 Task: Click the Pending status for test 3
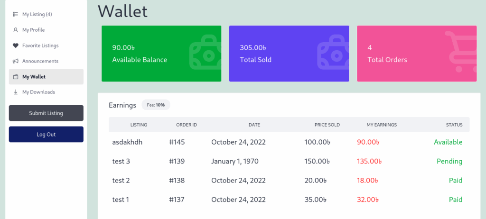click(x=449, y=161)
